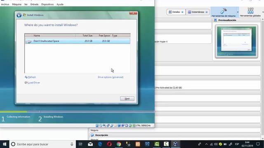The width and height of the screenshot is (264, 148).
Task: Click the audio status icon in VM status bar
Action: pyautogui.click(x=104, y=125)
